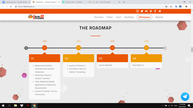
Task: Open a new browser tab
Action: (x=124, y=2)
